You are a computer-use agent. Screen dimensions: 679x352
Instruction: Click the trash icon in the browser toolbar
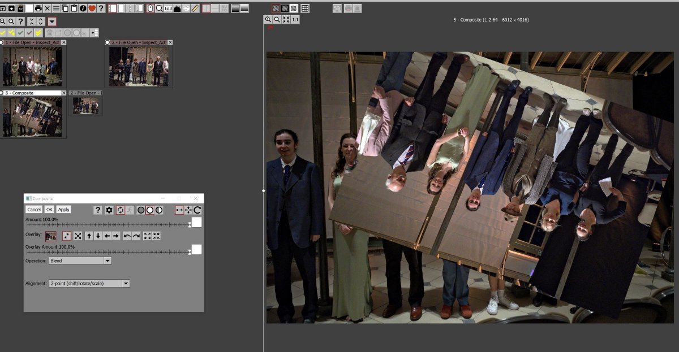[49, 33]
